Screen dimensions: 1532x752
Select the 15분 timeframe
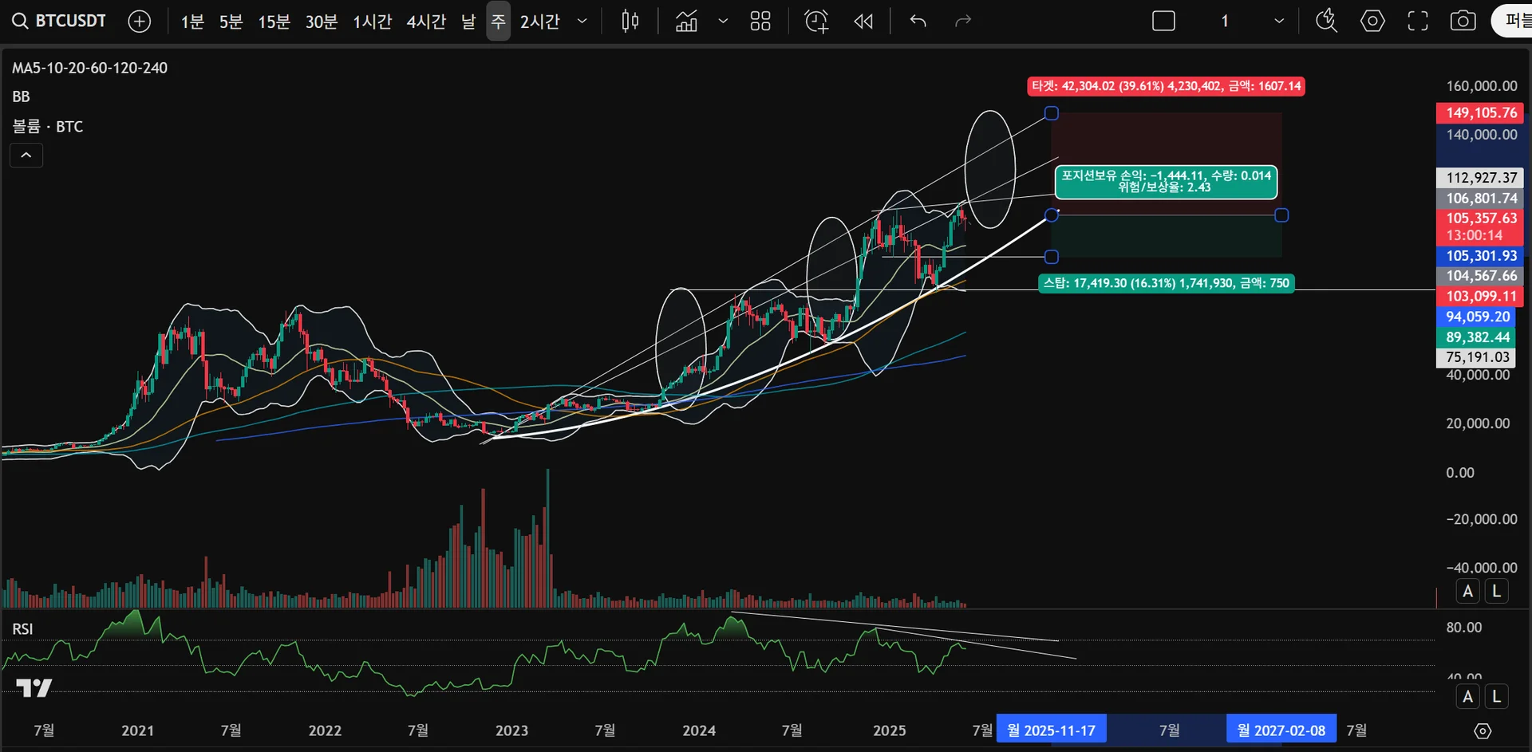(x=274, y=22)
